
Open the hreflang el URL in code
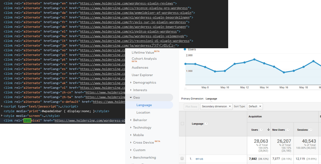[x=128, y=31]
